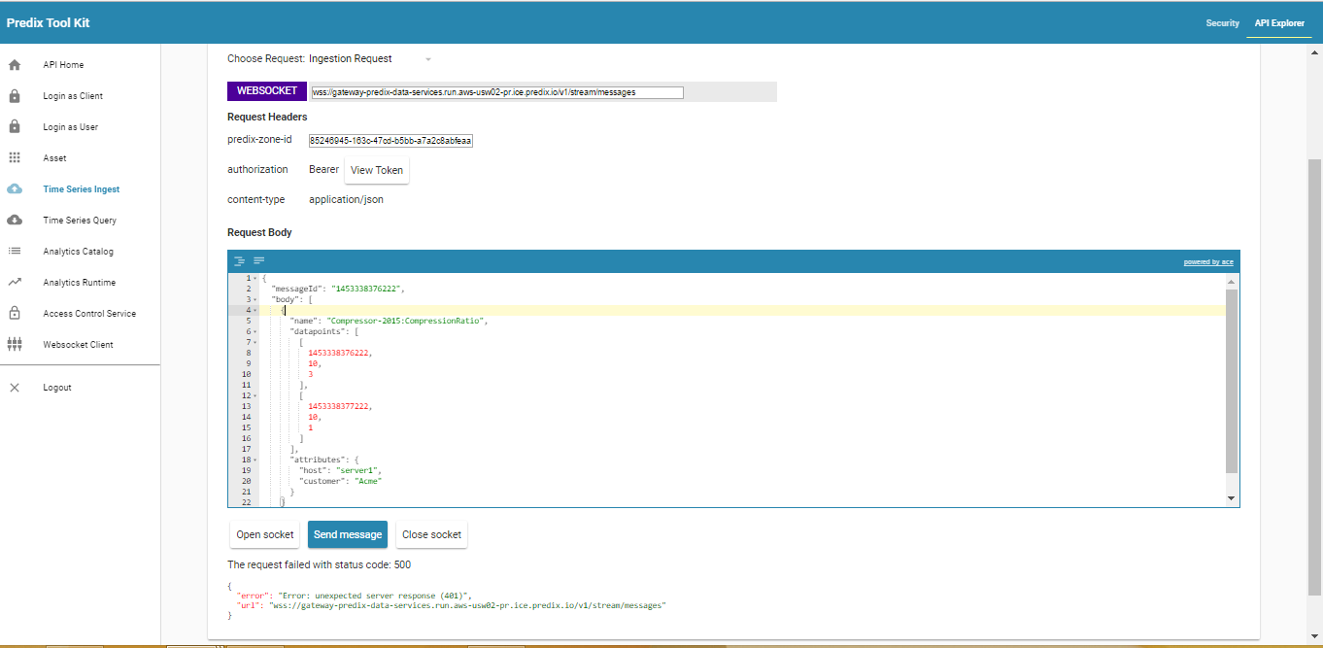Click the predix-zone-id input field

click(x=390, y=141)
